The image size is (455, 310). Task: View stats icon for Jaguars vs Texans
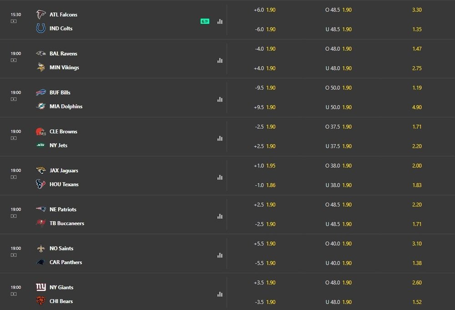pyautogui.click(x=220, y=178)
